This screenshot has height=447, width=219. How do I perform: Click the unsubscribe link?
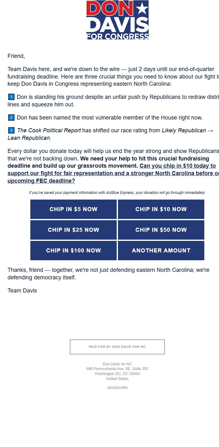click(117, 387)
